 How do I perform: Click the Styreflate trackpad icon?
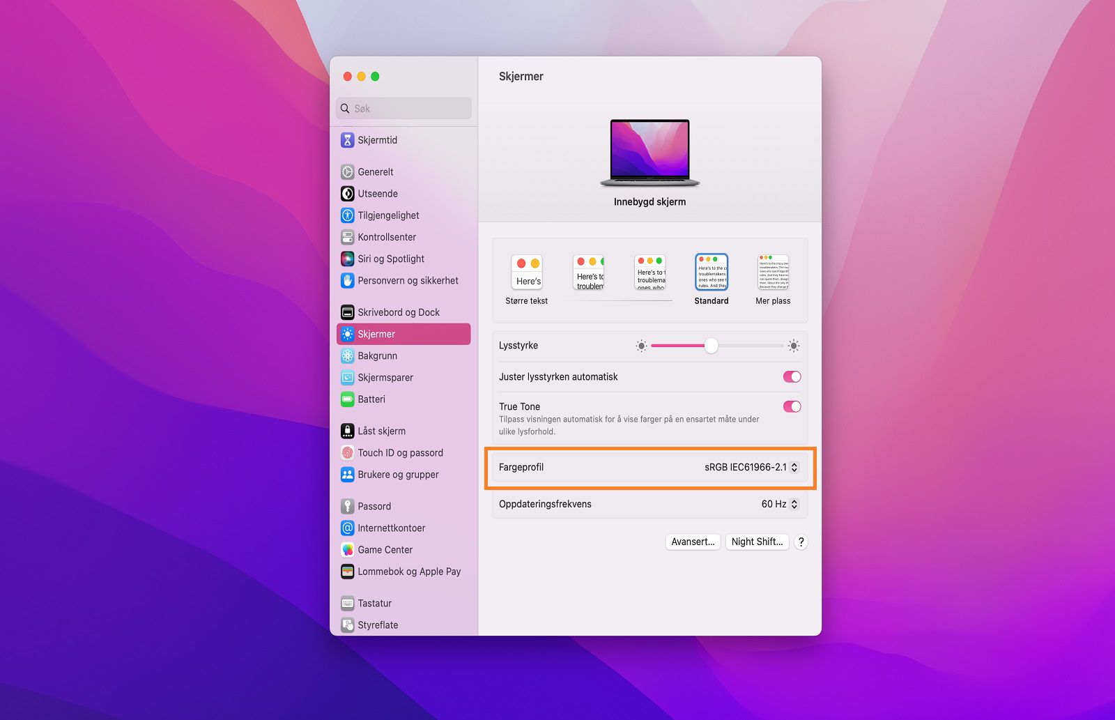(x=347, y=625)
